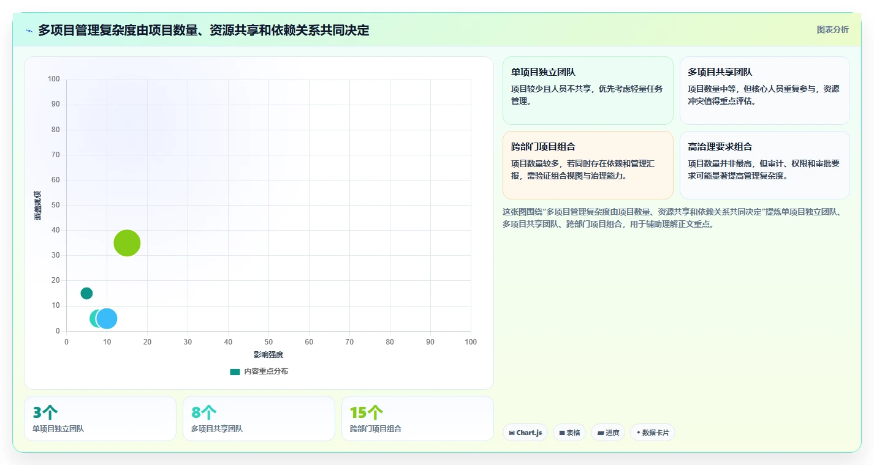Click the 8个 stat card
Image resolution: width=874 pixels, height=465 pixels.
259,418
